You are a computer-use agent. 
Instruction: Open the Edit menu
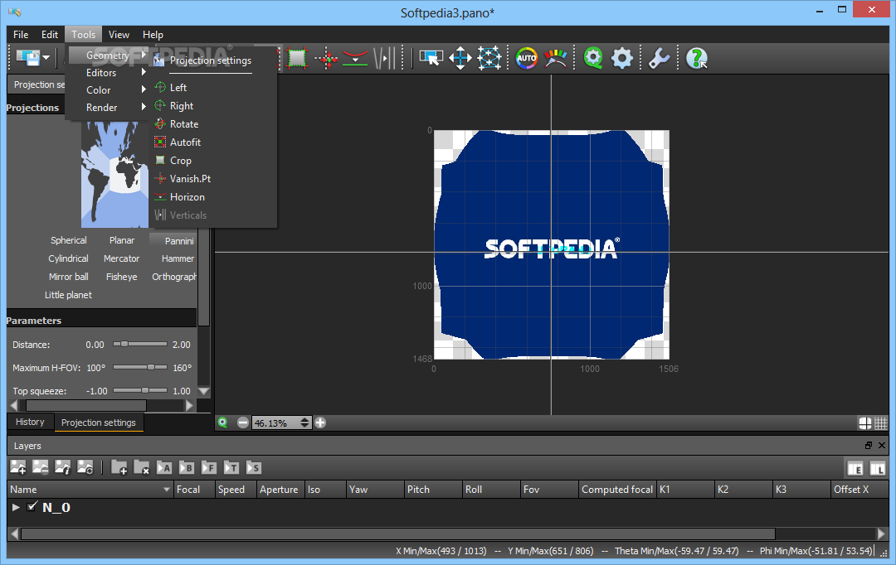49,34
